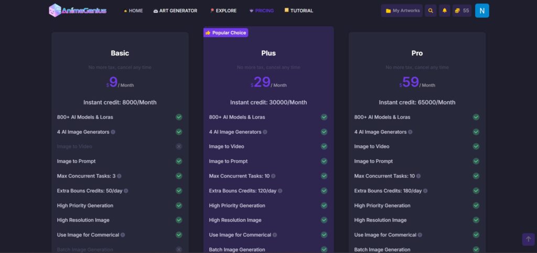The image size is (537, 253).
Task: Click info icon next to Basic 4 AI Image Generators
Action: click(113, 132)
